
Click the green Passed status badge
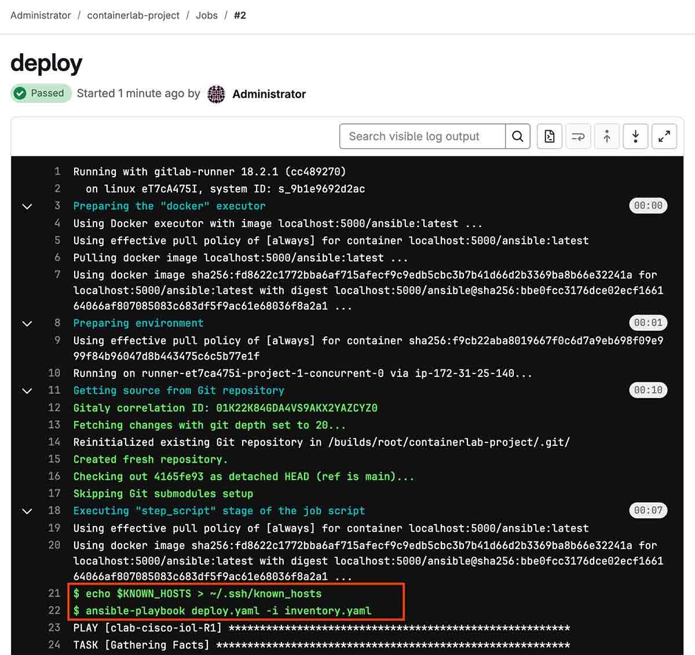41,93
